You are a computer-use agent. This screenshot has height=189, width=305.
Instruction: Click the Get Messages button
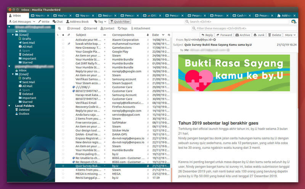pyautogui.click(x=20, y=22)
